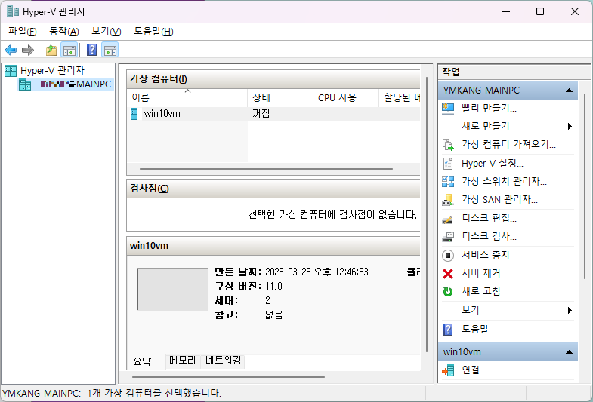Click the Hyper-V 관리자 tree root icon
The image size is (593, 402).
coord(11,71)
